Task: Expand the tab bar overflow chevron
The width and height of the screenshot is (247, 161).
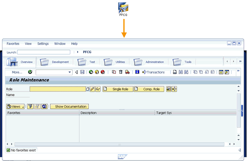Action: (240, 61)
